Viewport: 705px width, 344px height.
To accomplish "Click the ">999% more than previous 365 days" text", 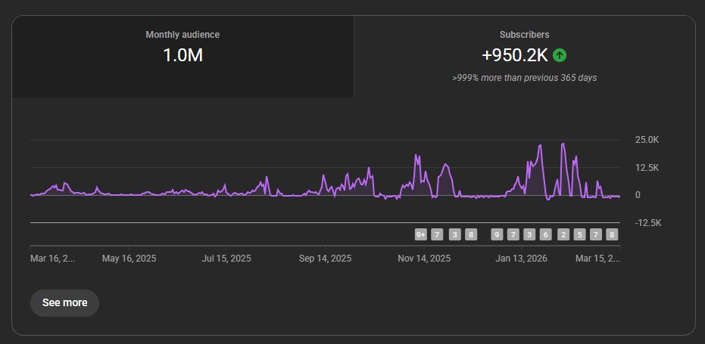I will pyautogui.click(x=524, y=78).
